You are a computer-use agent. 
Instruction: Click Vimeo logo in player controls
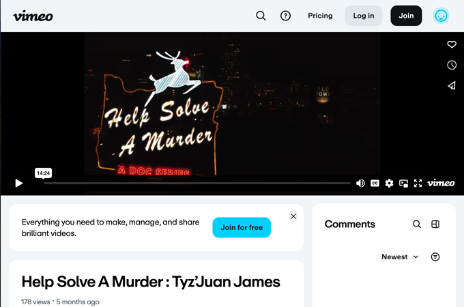(441, 183)
